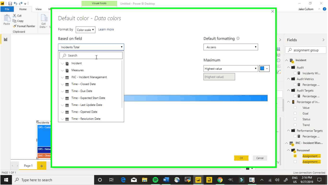The height and width of the screenshot is (185, 328).
Task: Add a new page with plus button
Action: coord(42,166)
